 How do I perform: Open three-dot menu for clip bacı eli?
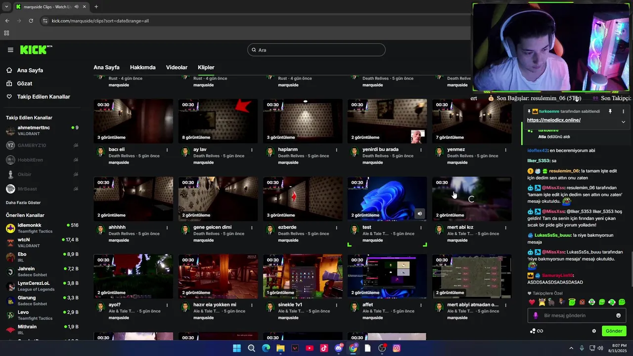point(167,150)
